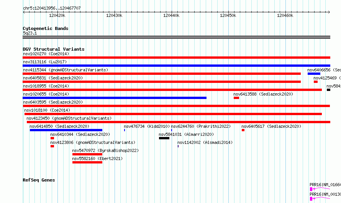The width and height of the screenshot is (341, 203).
Task: Click the 5q23.1 band label
Action: click(30, 33)
